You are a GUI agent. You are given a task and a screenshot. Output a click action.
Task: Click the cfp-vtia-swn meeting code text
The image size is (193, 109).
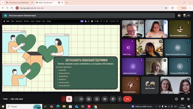coord(17,99)
